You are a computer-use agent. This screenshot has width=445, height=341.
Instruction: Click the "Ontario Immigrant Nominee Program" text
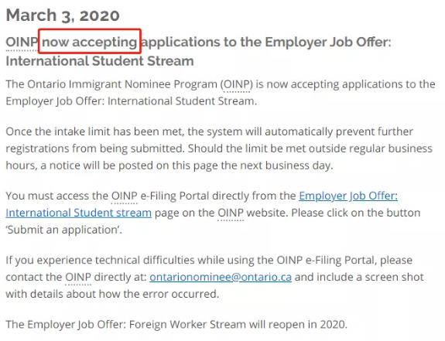(122, 84)
